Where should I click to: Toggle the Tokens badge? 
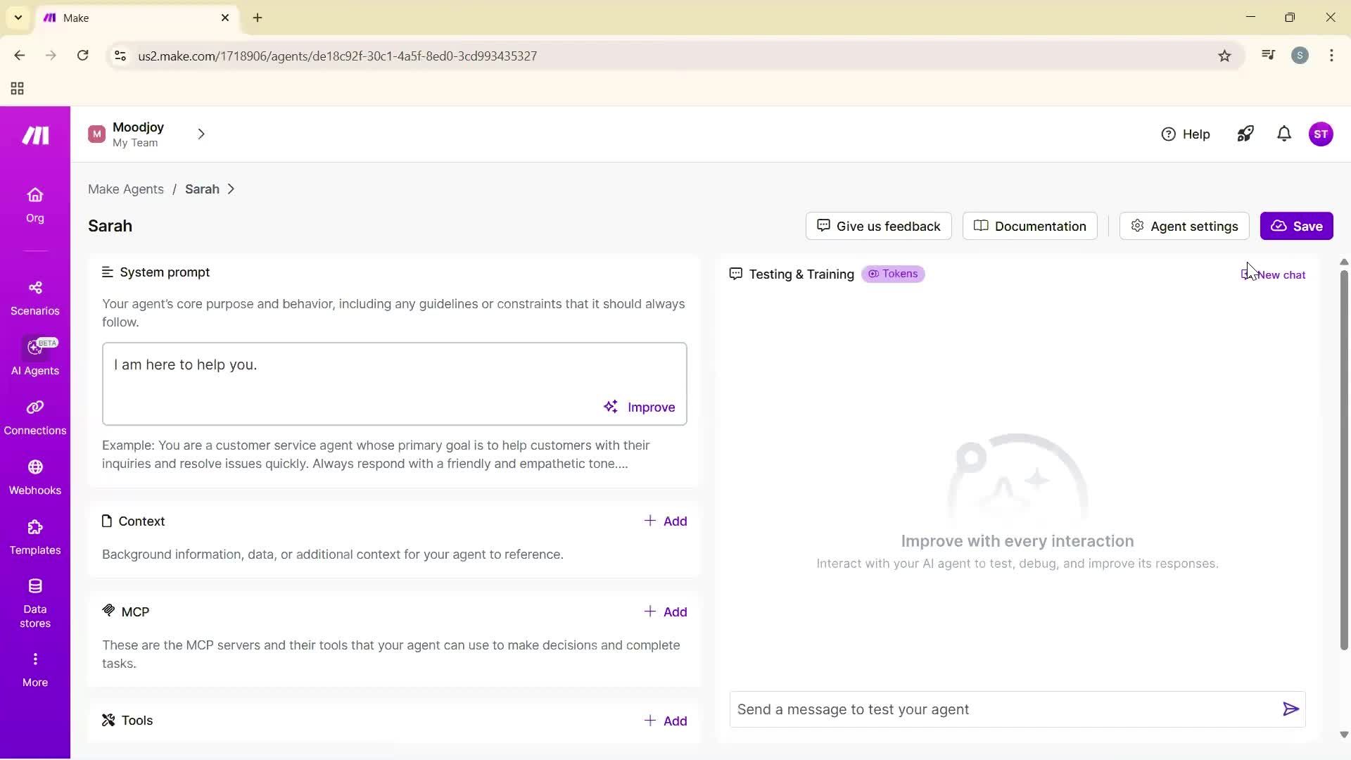pyautogui.click(x=893, y=274)
